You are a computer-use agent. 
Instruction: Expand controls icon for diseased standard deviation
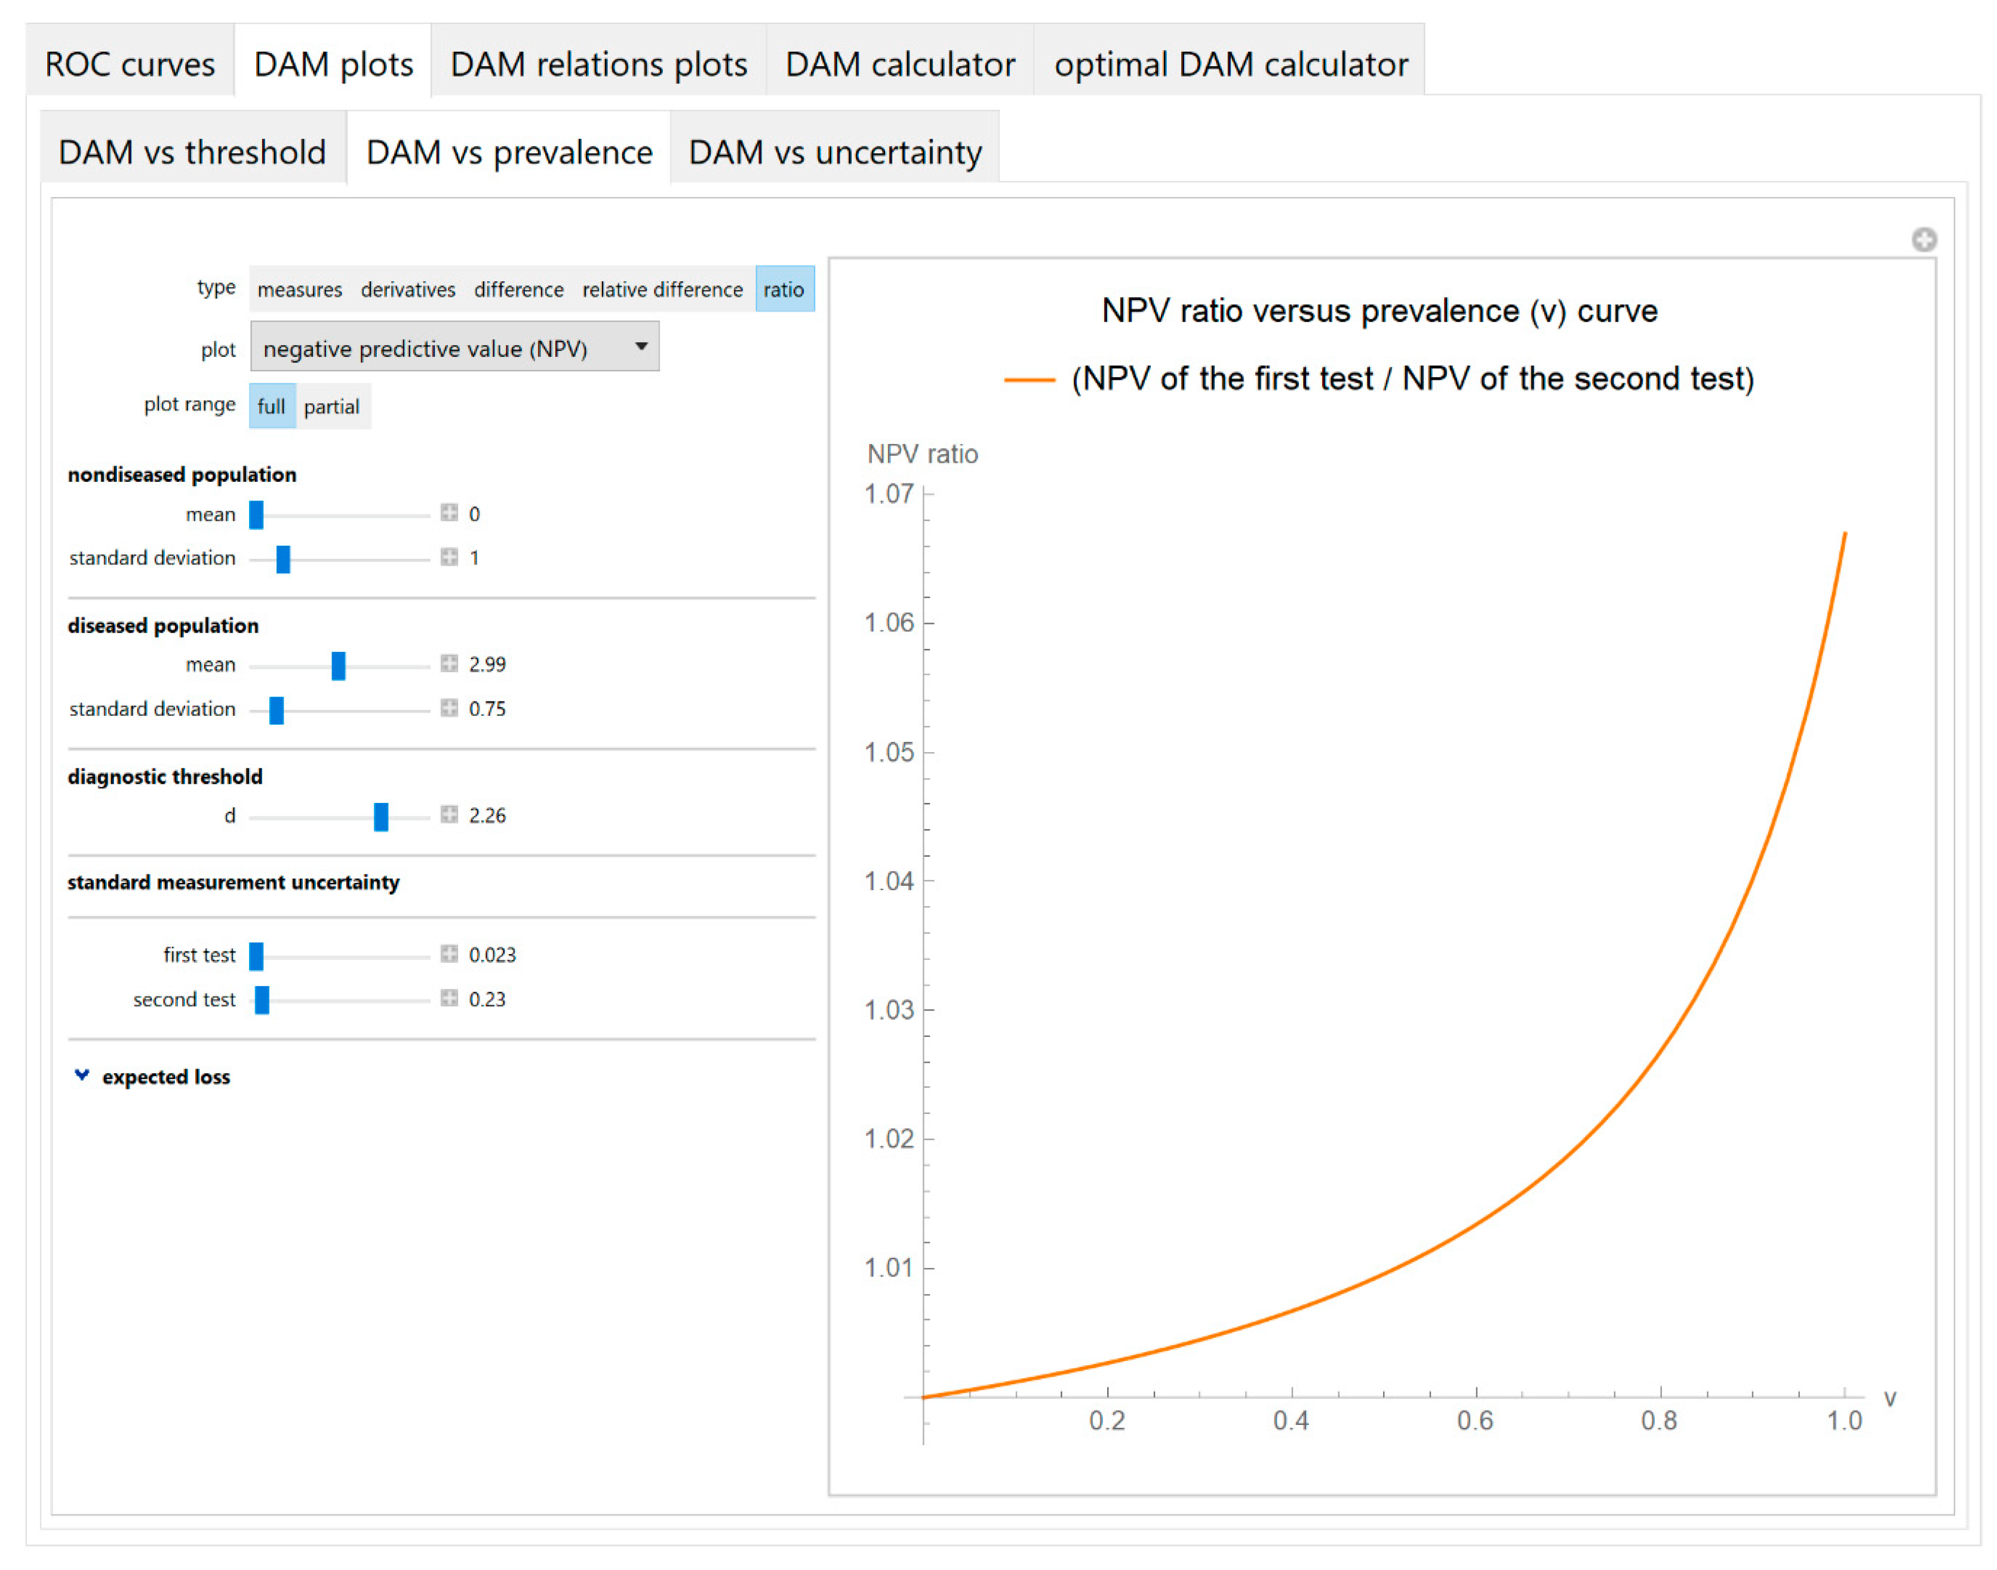tap(448, 708)
